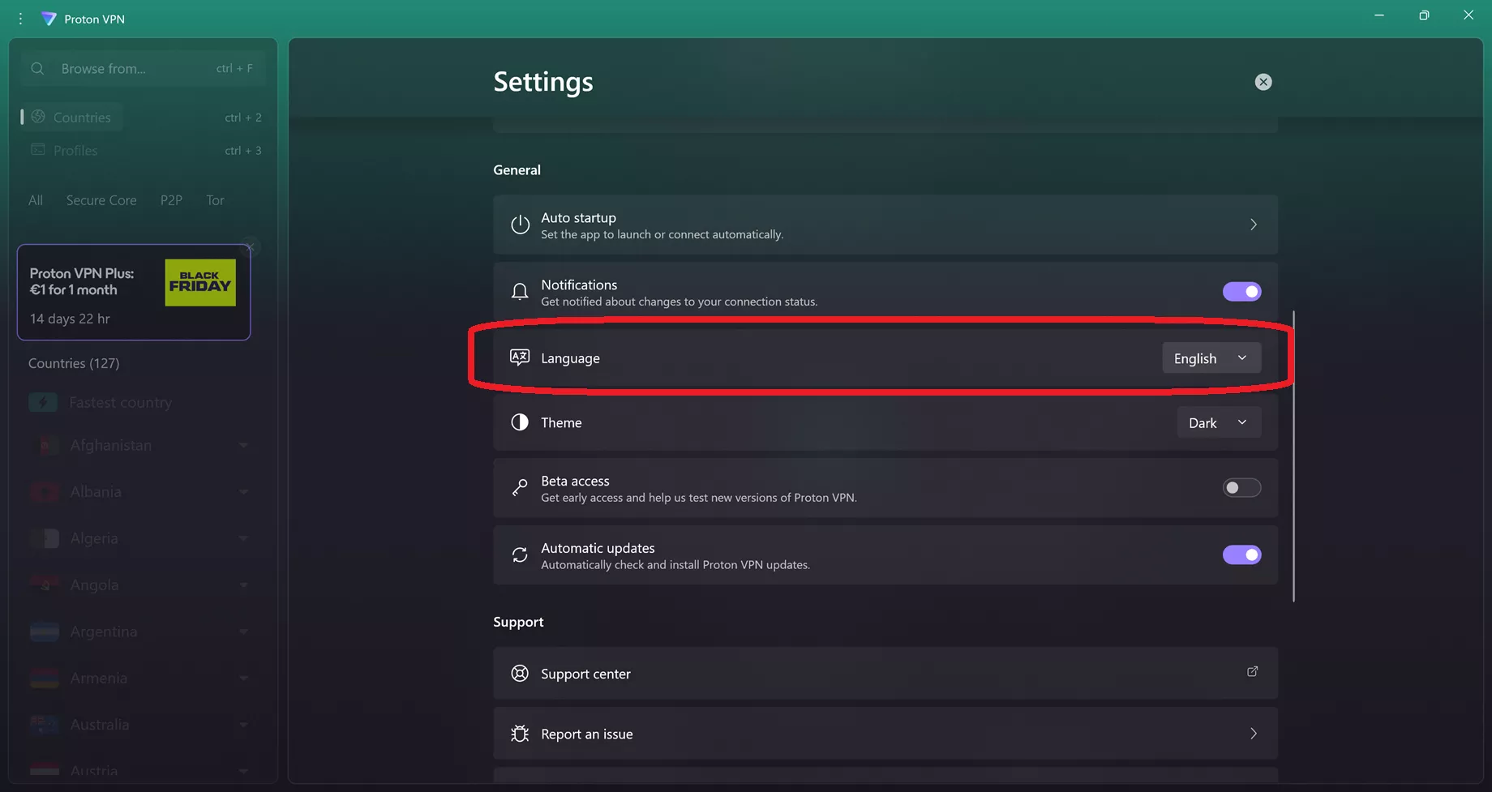The width and height of the screenshot is (1492, 792).
Task: Open the Theme dropdown showing Dark
Action: click(x=1218, y=423)
